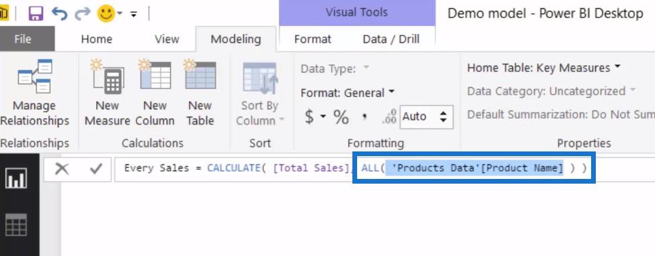655x256 pixels.
Task: Apply percentage format with % button
Action: pos(341,117)
